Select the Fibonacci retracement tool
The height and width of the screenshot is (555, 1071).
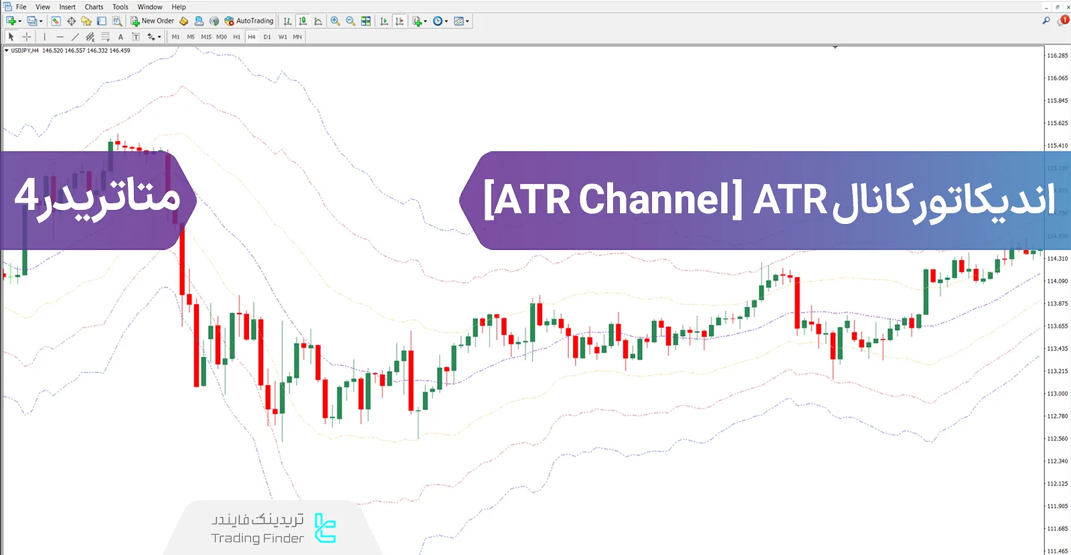[105, 37]
